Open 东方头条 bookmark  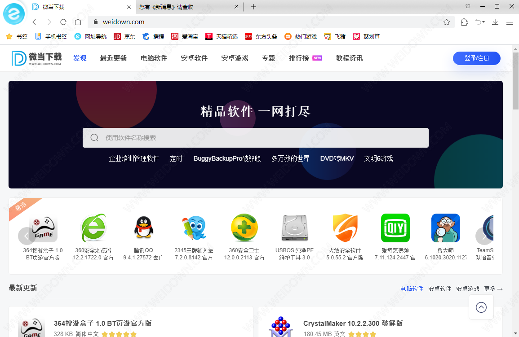(x=261, y=36)
